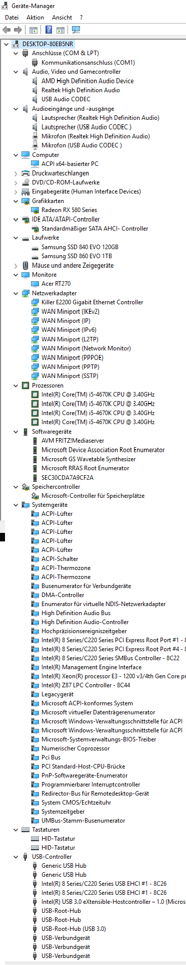Select Microsoft RRAS Root Enumerator
Screen dimensions: 186x965
[x=85, y=468]
